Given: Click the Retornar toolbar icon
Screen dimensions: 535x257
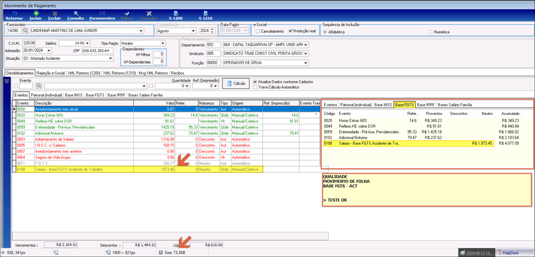Looking at the screenshot, I should coord(15,13).
